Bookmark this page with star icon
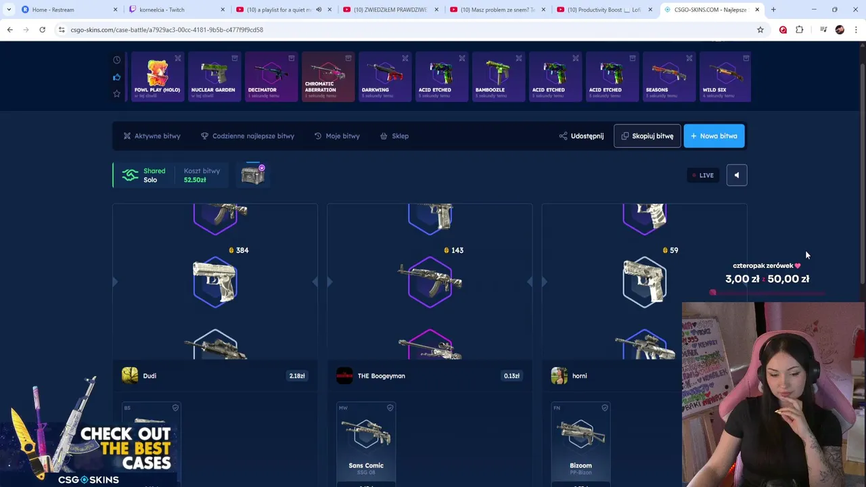Screen dimensions: 866x487 (x=760, y=30)
